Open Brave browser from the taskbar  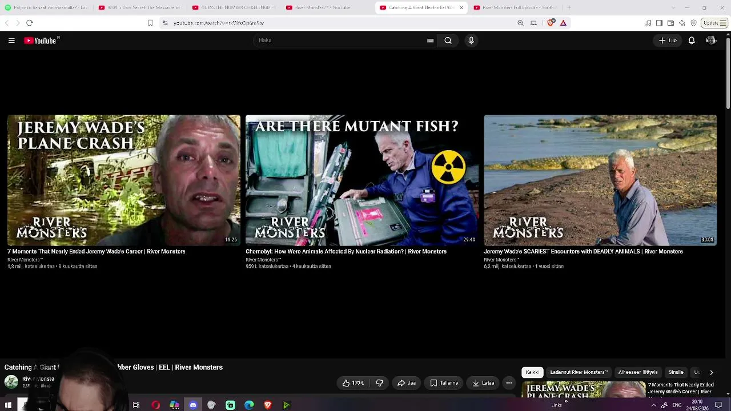pos(267,405)
